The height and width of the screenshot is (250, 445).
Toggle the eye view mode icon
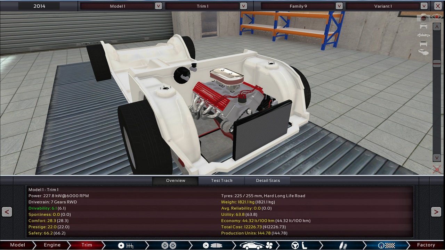(x=436, y=17)
